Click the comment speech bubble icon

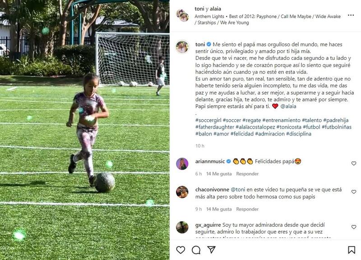[x=196, y=250]
